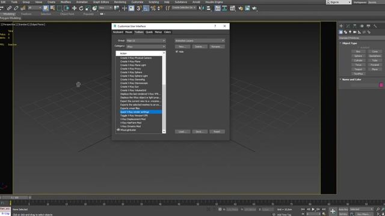The width and height of the screenshot is (385, 216).
Task: Open the Create Selection Set dropdown
Action: pos(184,8)
